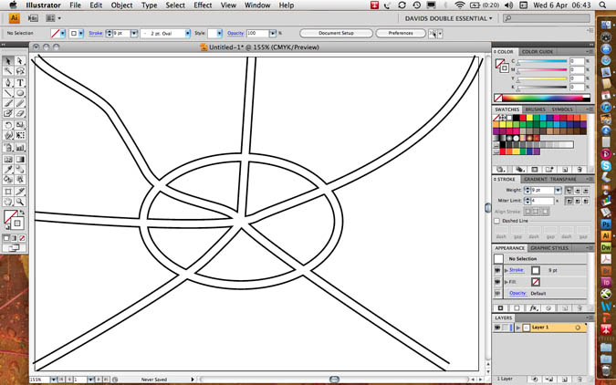Screen dimensions: 616x385
Task: Enable the Dashed Line checkbox
Action: click(x=497, y=221)
